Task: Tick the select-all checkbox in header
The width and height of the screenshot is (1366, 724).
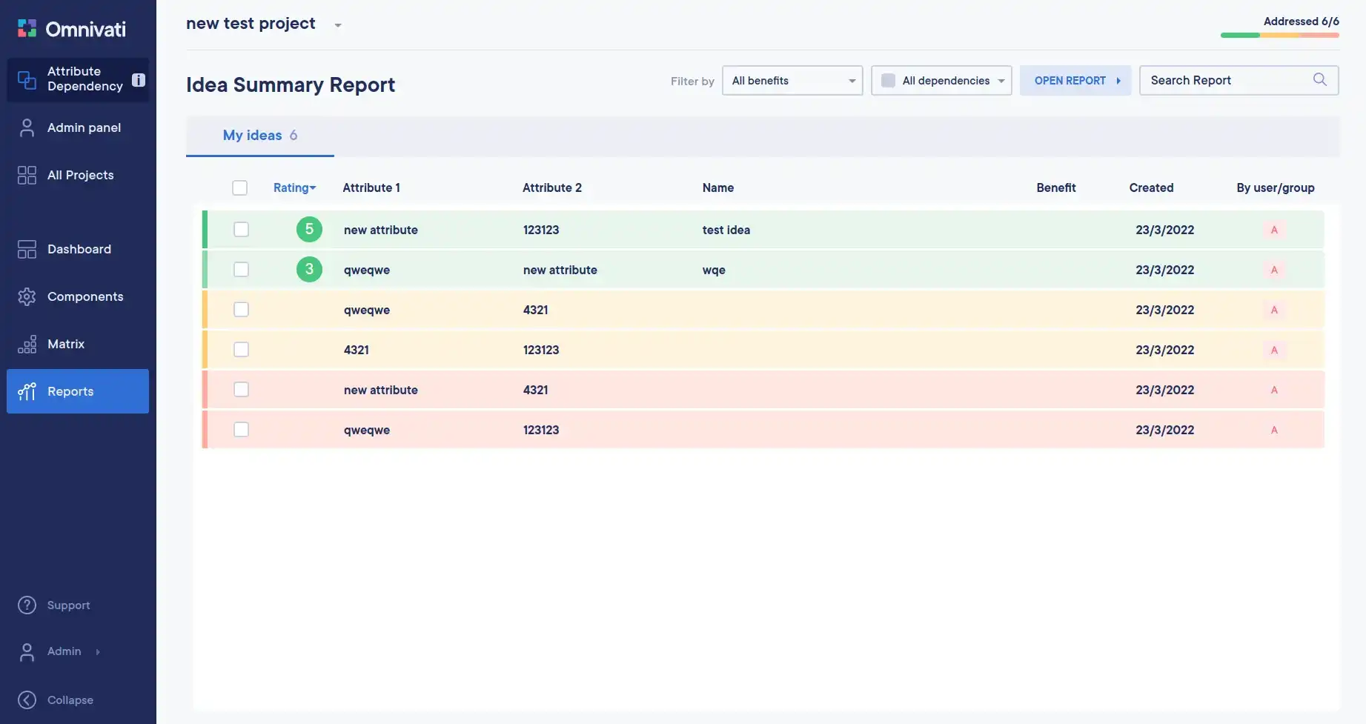Action: click(239, 188)
